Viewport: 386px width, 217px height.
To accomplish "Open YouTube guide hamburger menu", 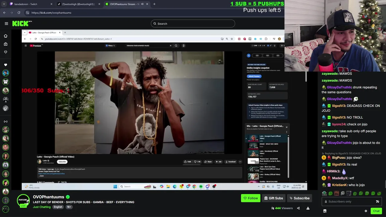I will pos(26,46).
